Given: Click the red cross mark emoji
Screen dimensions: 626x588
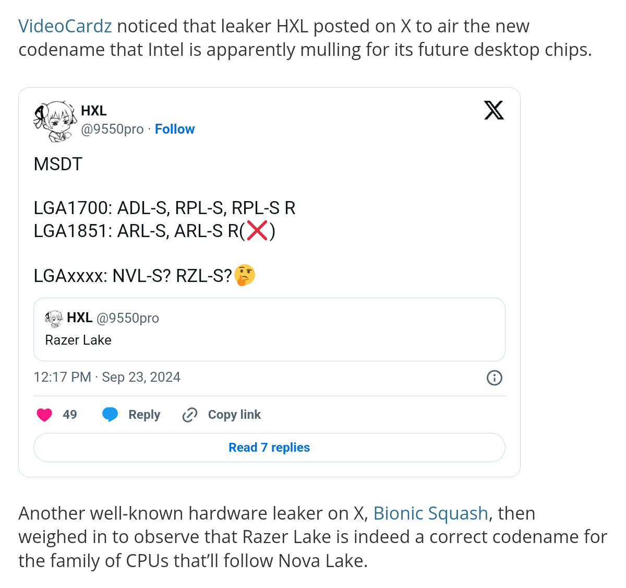Looking at the screenshot, I should click(x=257, y=230).
